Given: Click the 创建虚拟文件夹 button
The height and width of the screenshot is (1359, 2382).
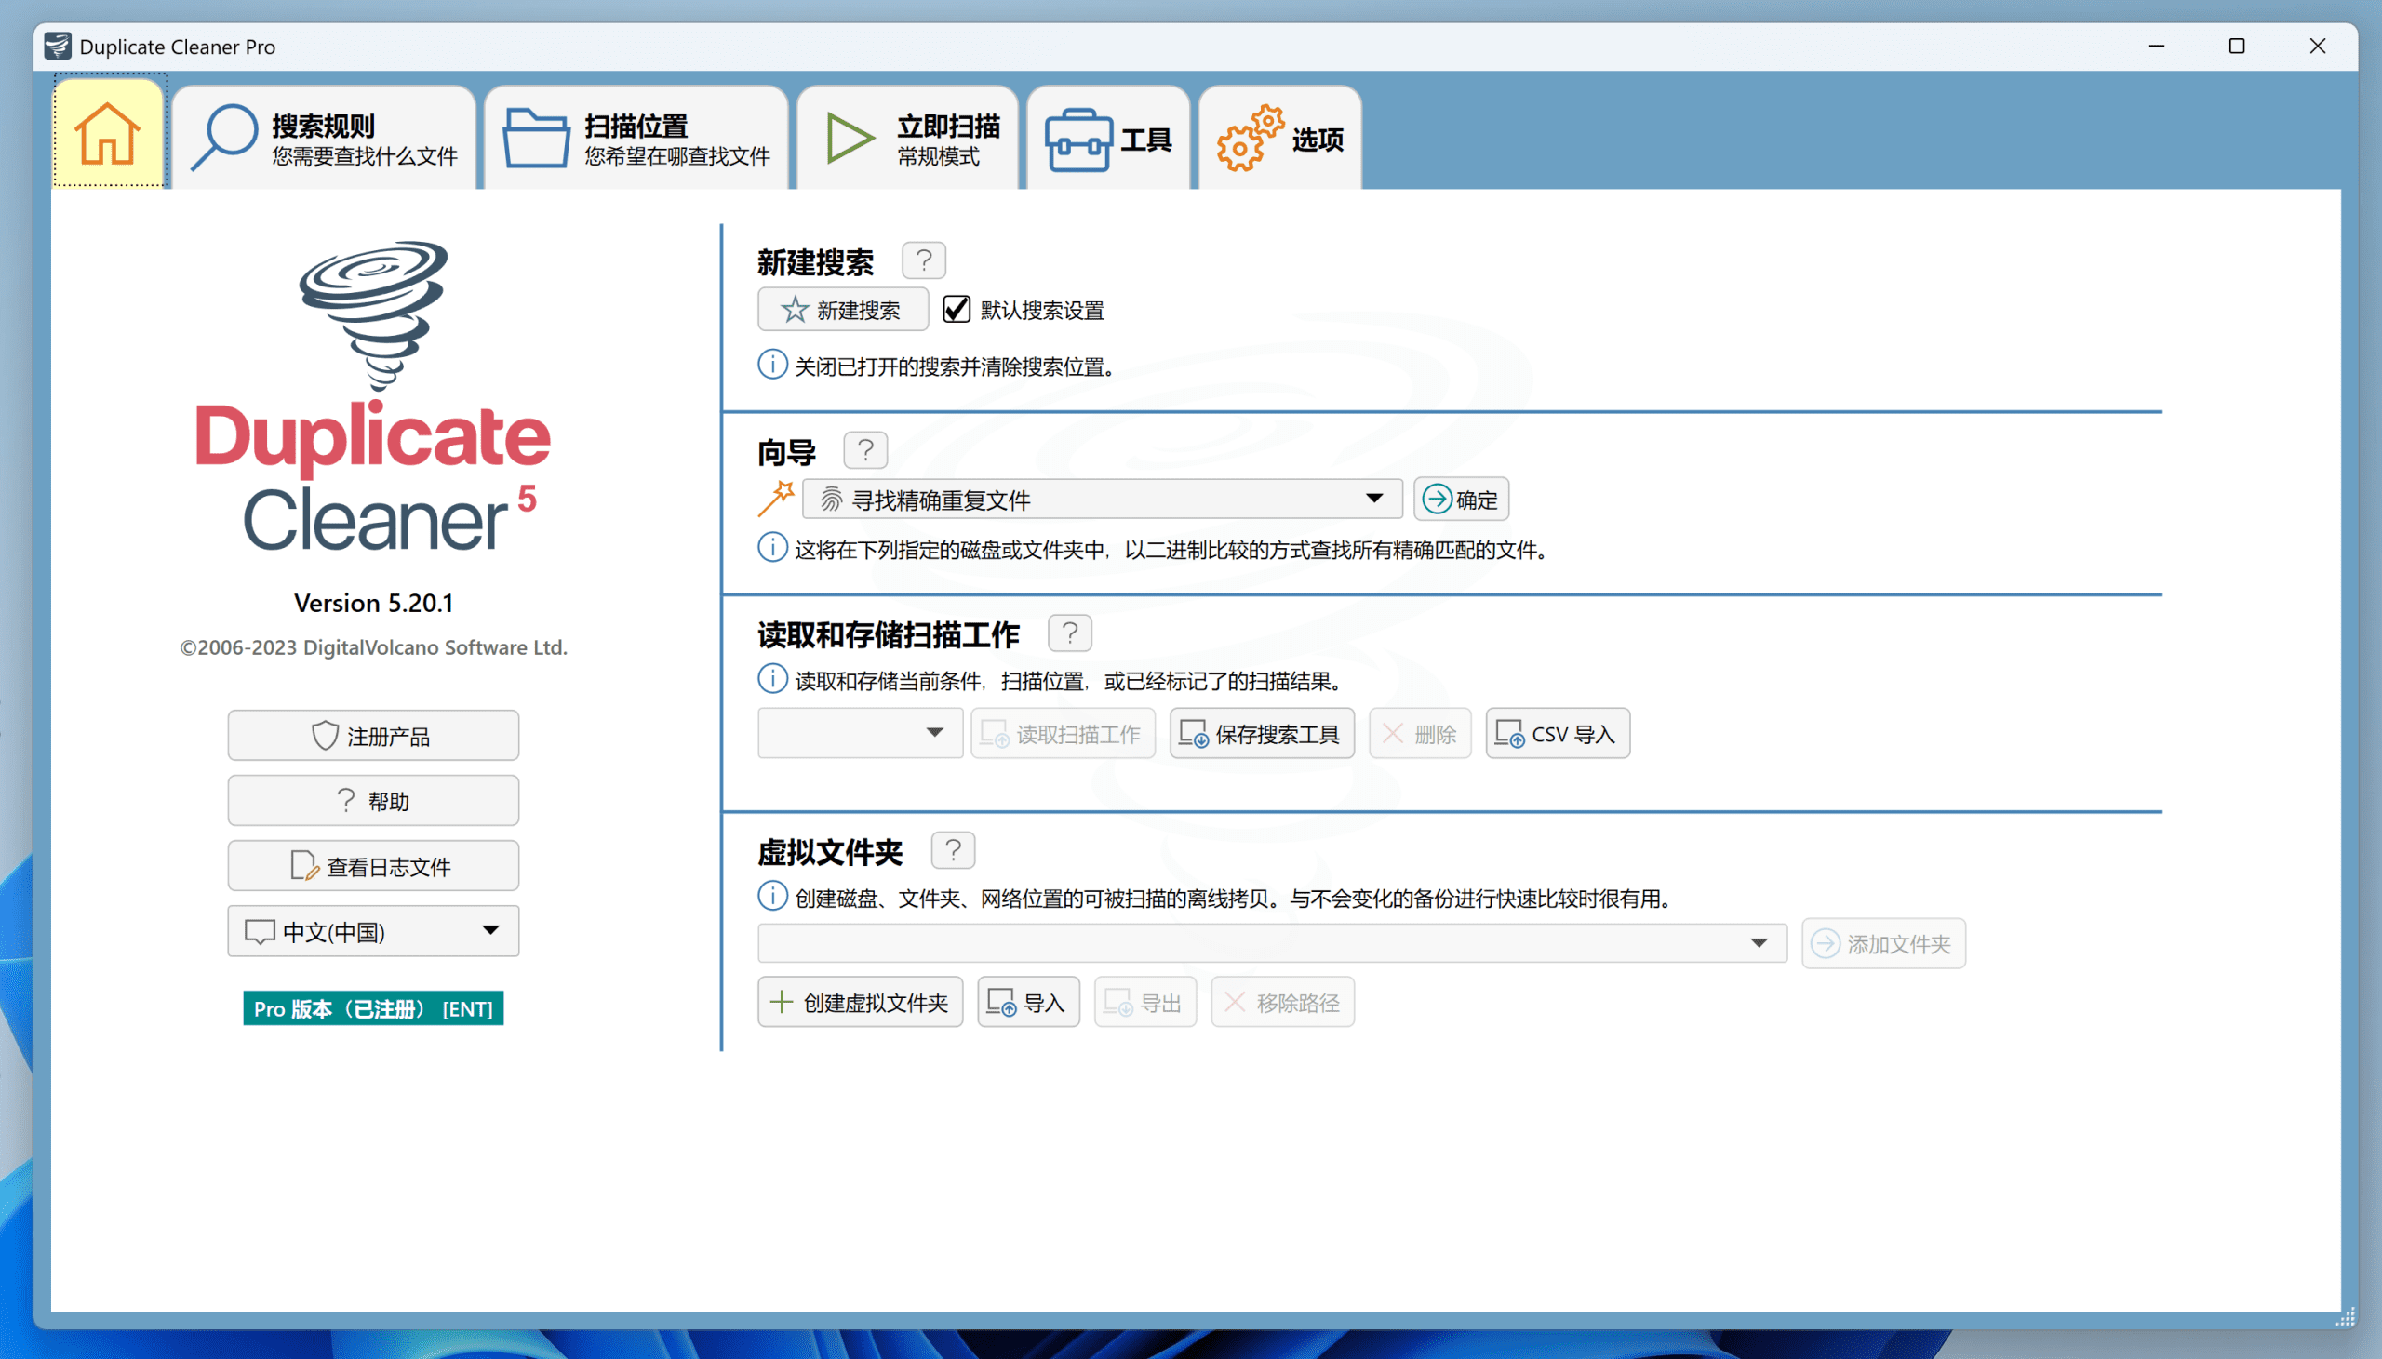Looking at the screenshot, I should coord(860,1003).
